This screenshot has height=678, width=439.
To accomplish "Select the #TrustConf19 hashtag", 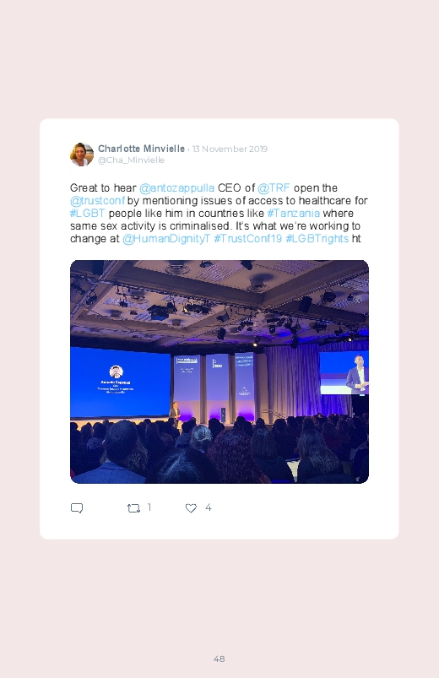I will (248, 239).
